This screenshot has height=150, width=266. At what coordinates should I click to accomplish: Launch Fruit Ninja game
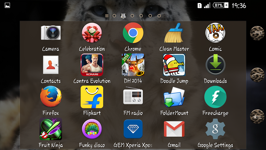(x=51, y=129)
